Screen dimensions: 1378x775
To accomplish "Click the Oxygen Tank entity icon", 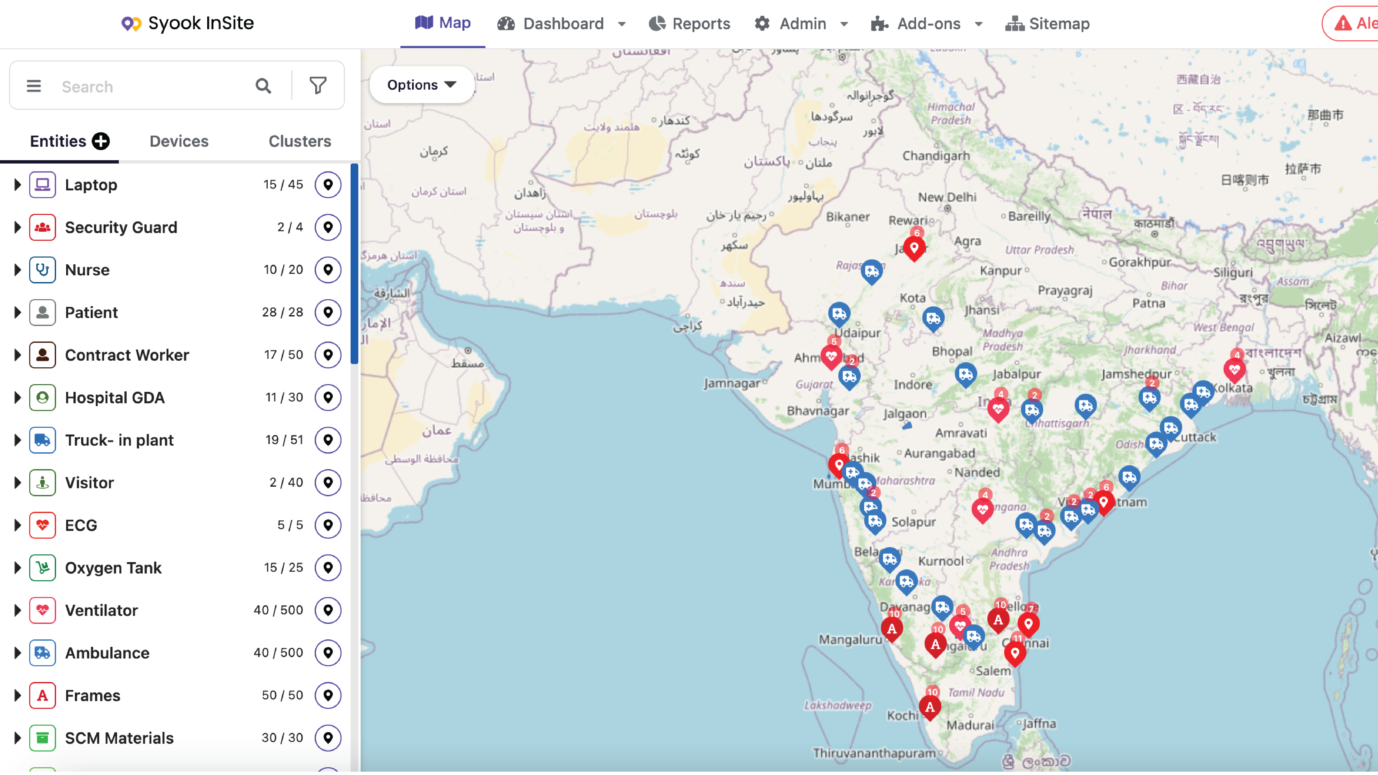I will [x=42, y=568].
